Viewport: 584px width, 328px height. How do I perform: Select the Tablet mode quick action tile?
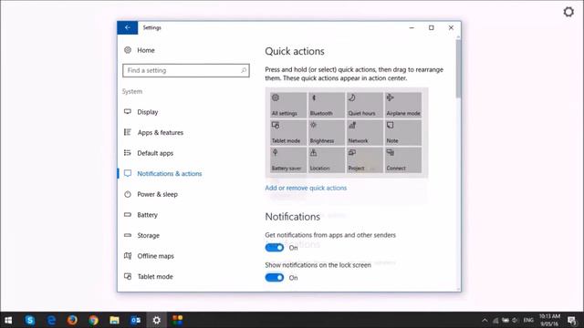[x=288, y=133]
